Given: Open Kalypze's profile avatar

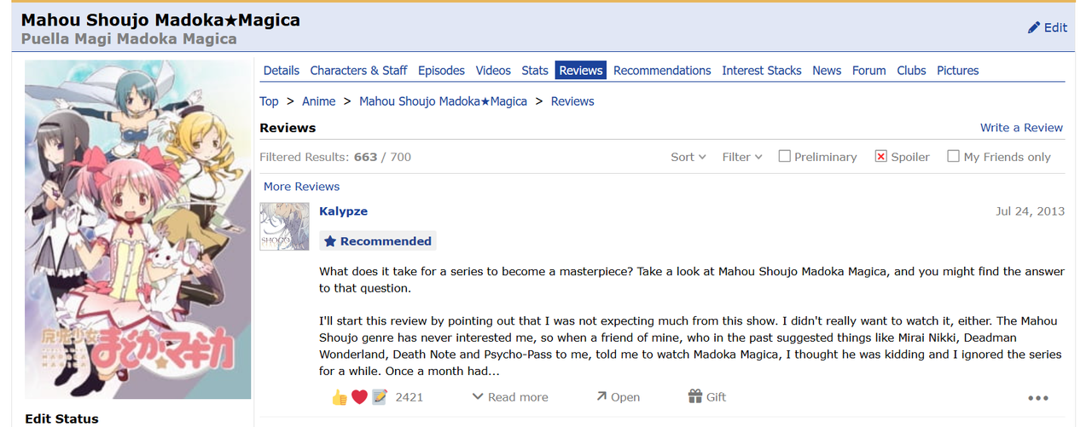Looking at the screenshot, I should (284, 227).
